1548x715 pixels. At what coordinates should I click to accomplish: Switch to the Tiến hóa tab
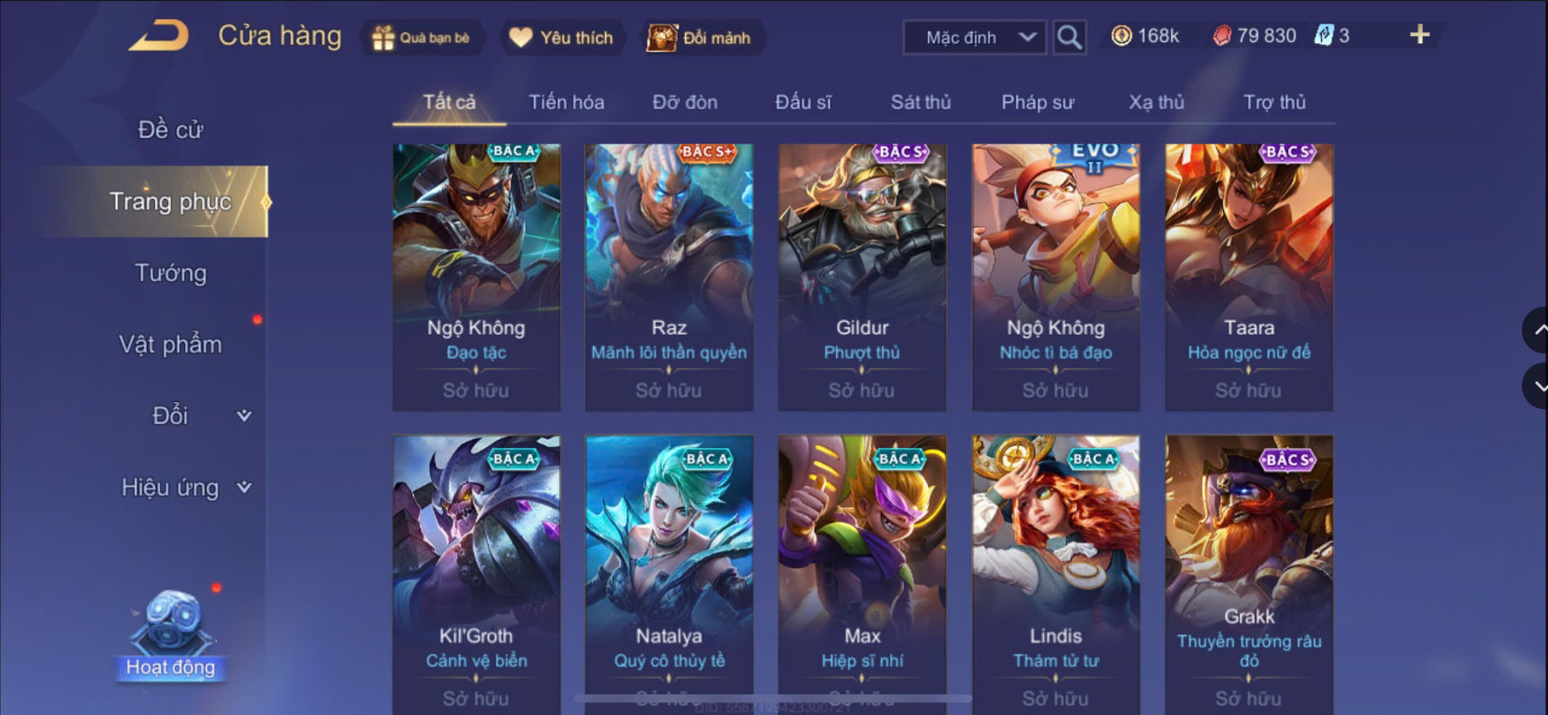click(566, 103)
